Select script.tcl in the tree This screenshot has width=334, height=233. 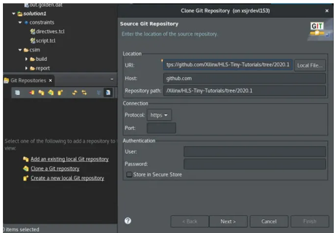tap(46, 40)
